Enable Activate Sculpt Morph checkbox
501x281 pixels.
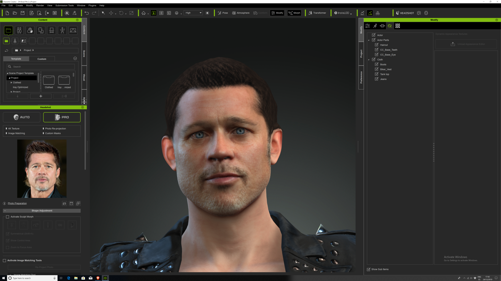[8, 217]
